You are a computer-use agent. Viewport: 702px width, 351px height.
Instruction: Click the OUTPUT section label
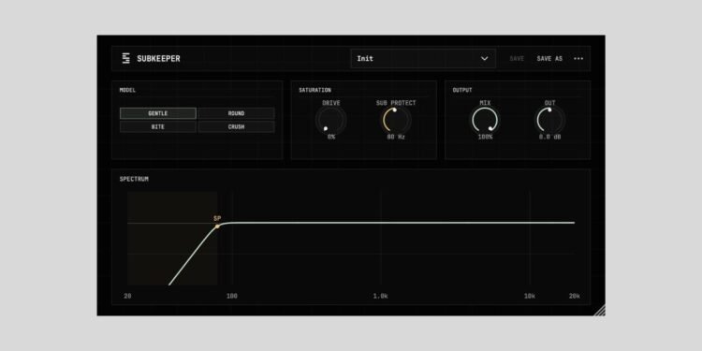click(462, 90)
